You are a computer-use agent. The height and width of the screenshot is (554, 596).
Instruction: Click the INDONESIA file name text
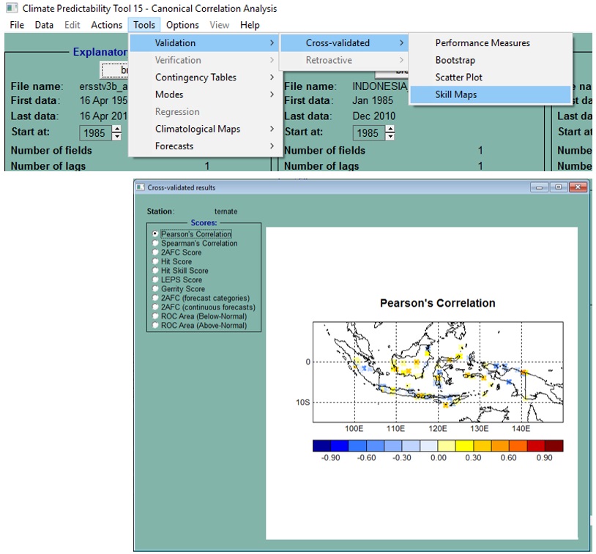point(380,86)
